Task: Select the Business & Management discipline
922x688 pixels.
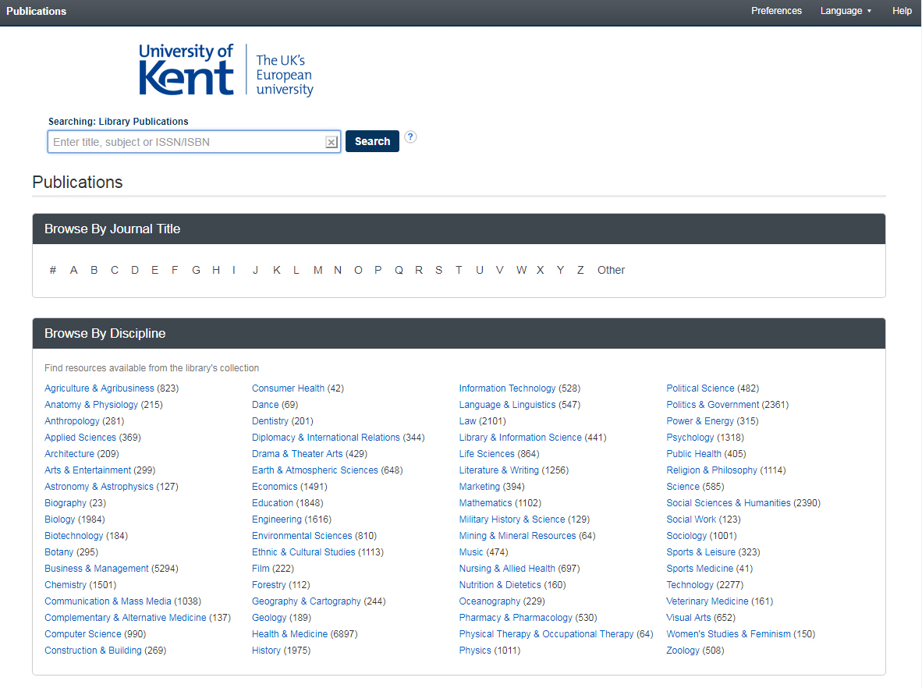Action: [x=96, y=568]
